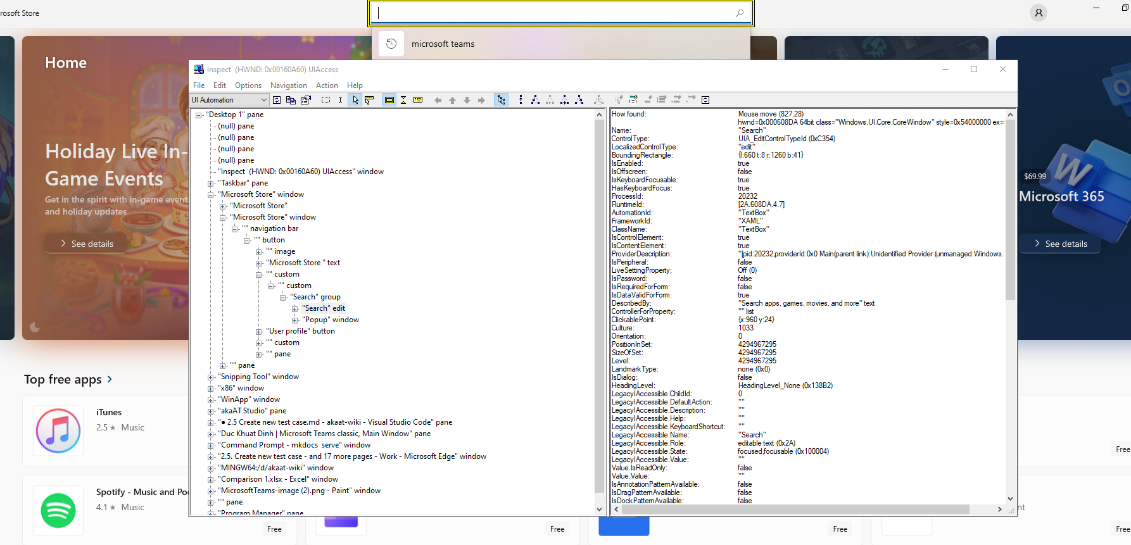1131x545 pixels.
Task: Open the Navigation menu in Inspect
Action: pos(289,85)
